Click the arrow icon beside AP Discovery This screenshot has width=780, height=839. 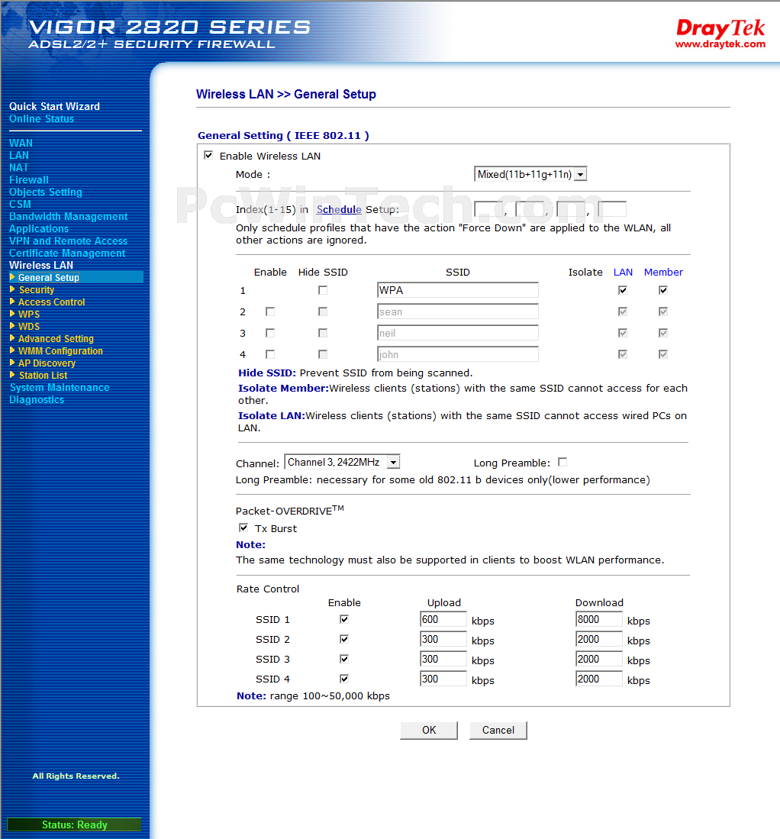(x=12, y=363)
